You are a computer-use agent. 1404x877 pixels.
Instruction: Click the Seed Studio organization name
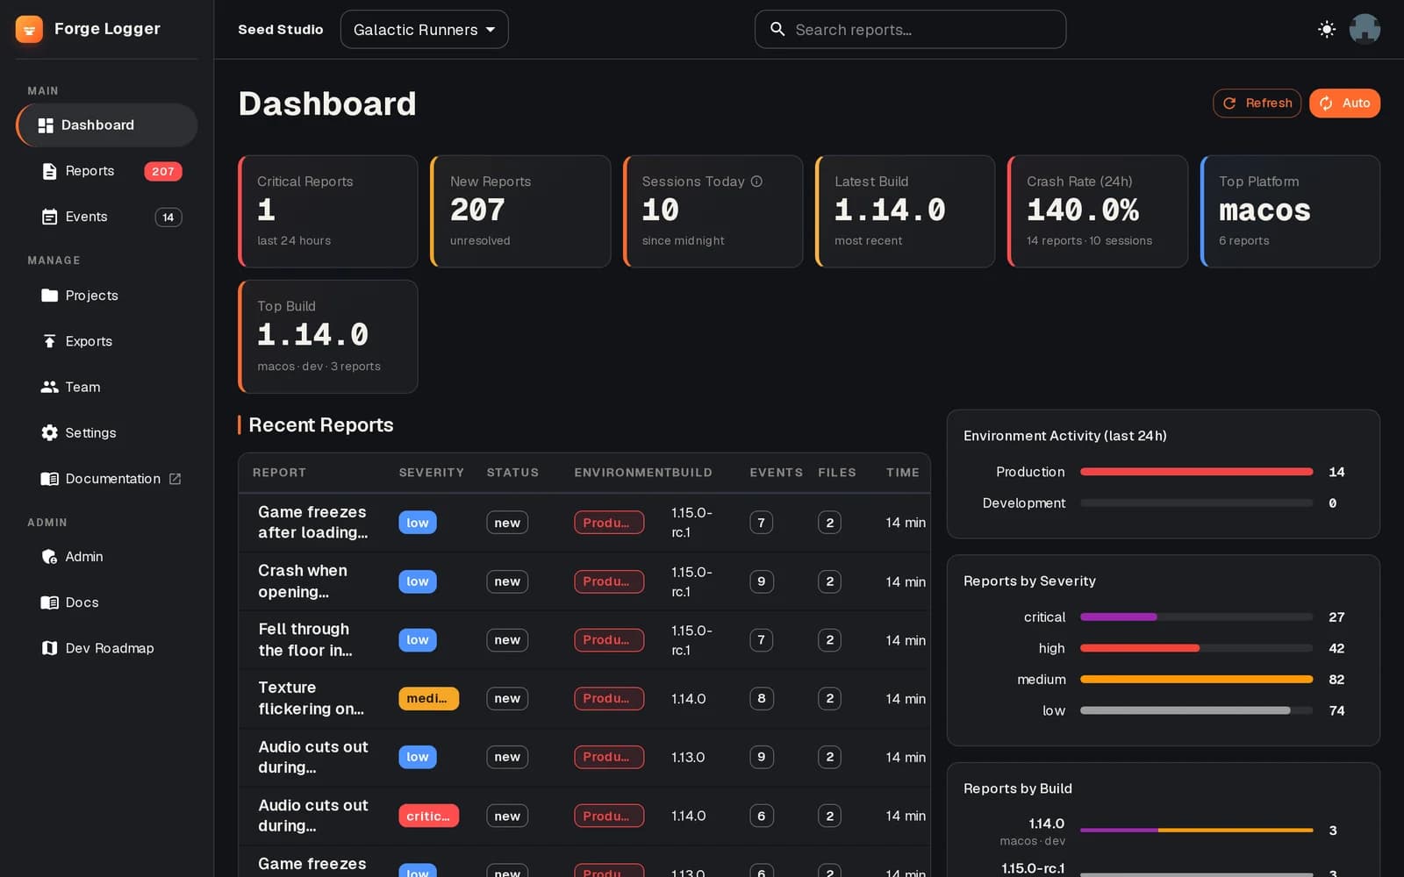point(281,30)
